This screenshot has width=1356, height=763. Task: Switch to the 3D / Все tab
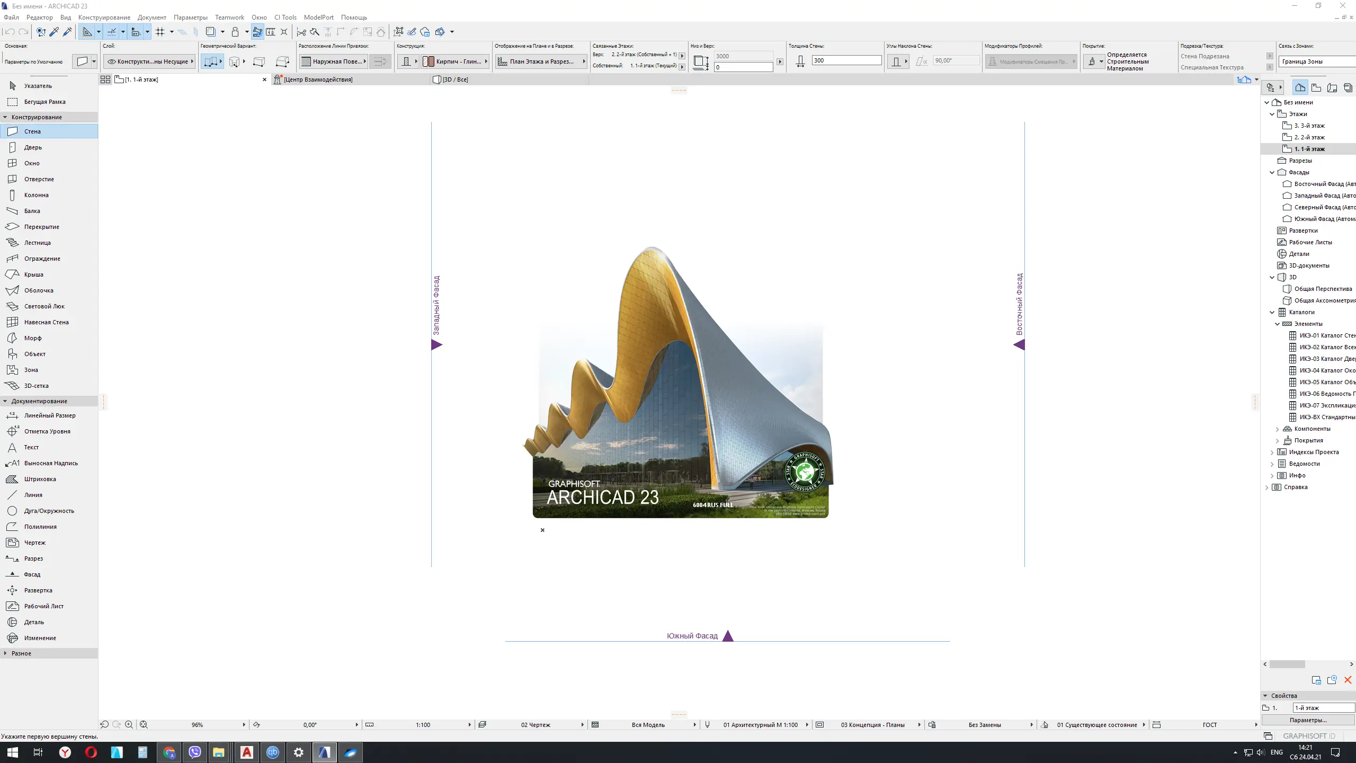point(455,79)
